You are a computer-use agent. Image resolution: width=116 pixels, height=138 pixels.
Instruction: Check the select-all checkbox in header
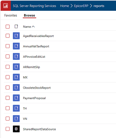[7, 26]
